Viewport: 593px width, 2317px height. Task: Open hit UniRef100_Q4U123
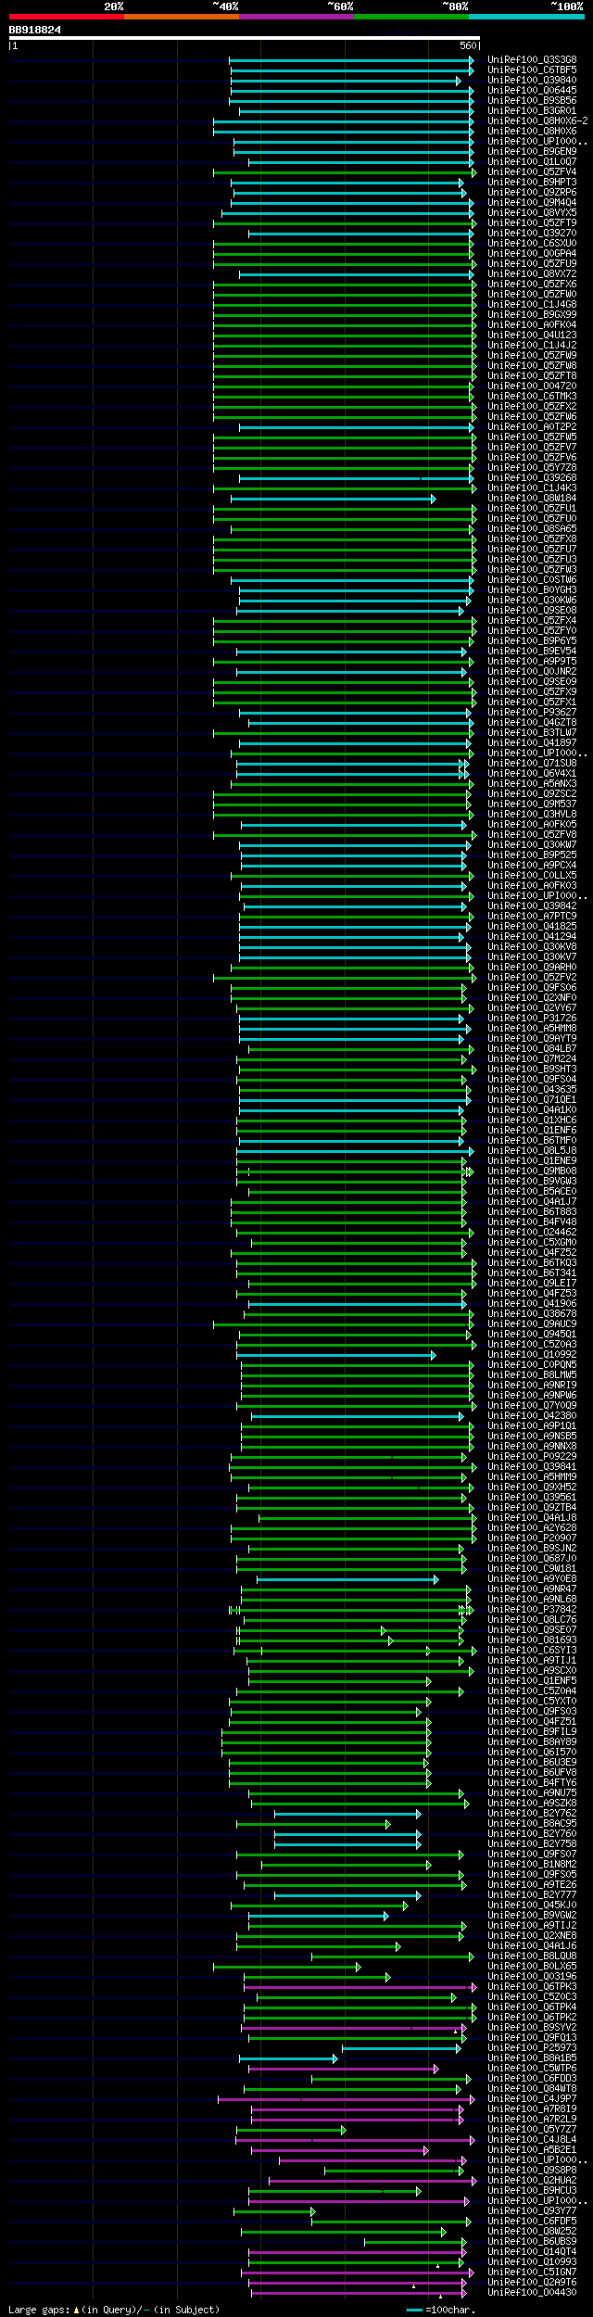point(532,336)
